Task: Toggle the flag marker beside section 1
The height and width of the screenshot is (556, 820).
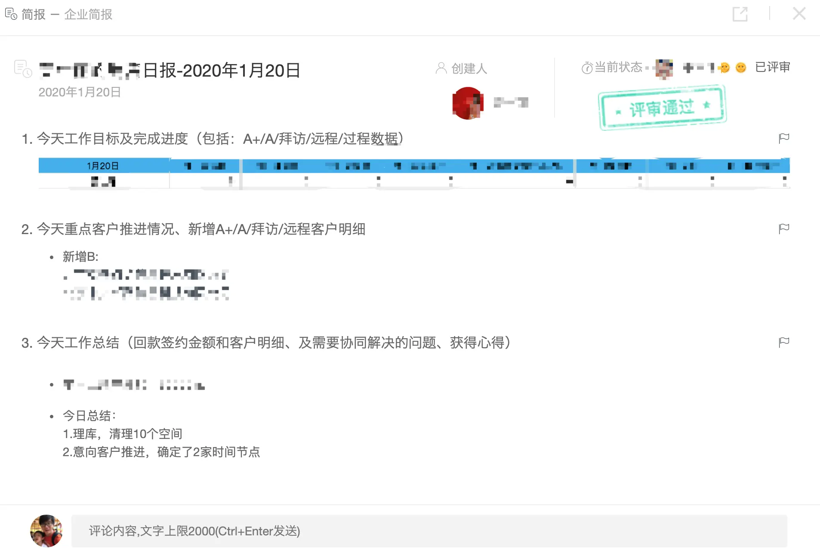Action: point(784,138)
